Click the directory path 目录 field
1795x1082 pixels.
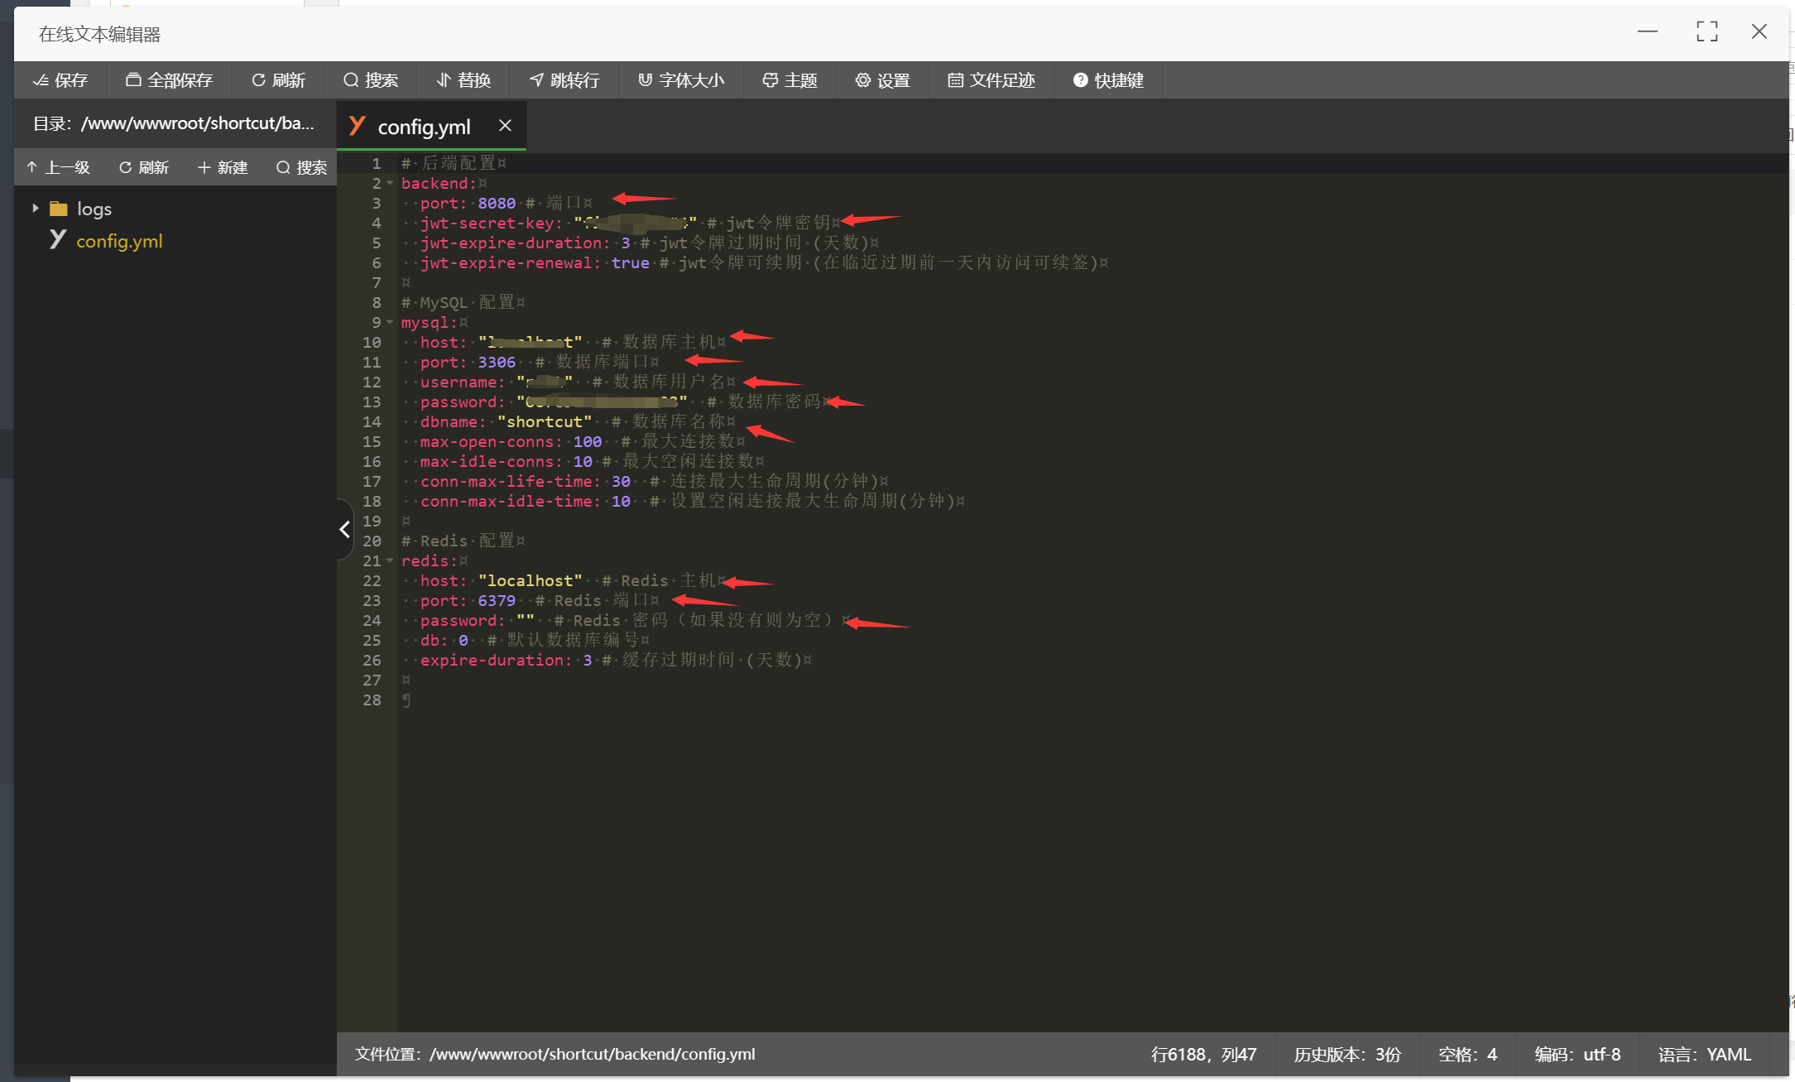tap(174, 124)
